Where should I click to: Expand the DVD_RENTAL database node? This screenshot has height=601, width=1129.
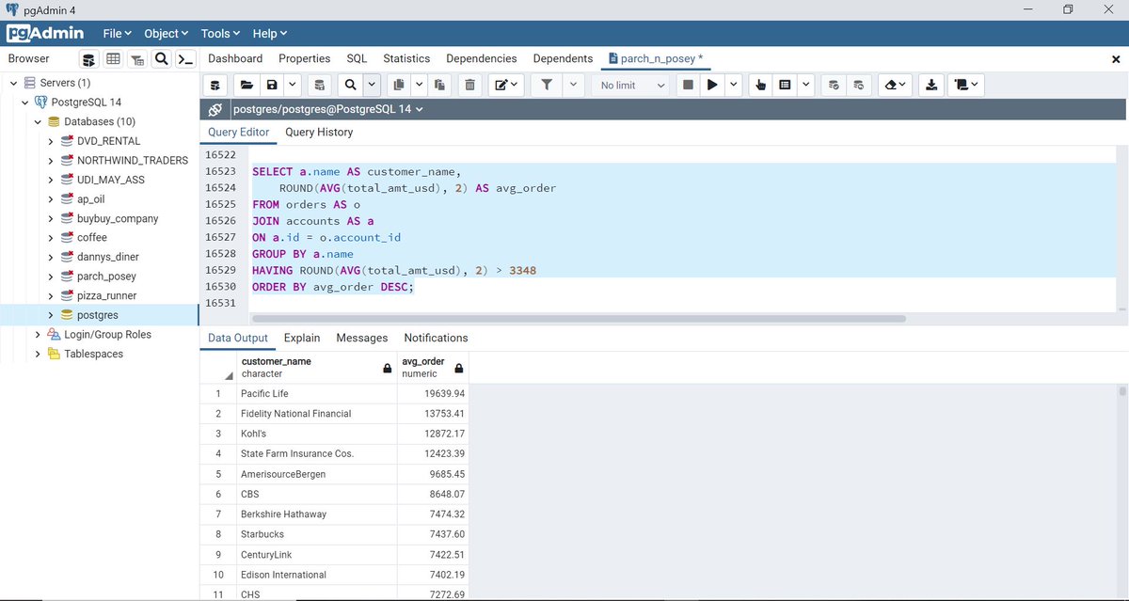click(x=51, y=141)
